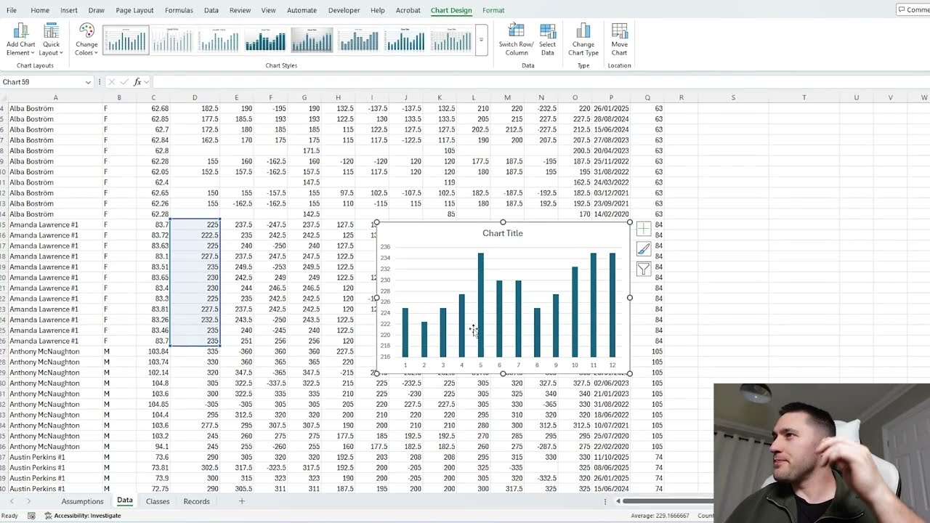Select the sixth chart style thumbnail

(x=358, y=41)
